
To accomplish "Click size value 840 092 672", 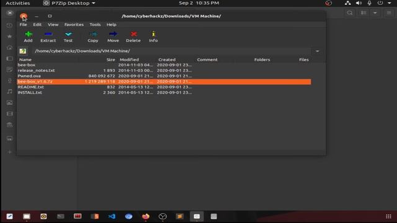I will click(x=102, y=76).
